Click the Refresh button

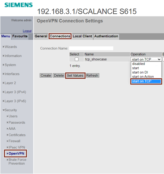pos(92,76)
